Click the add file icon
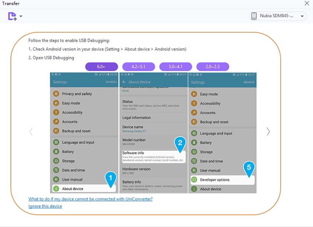This screenshot has height=227, width=313. click(12, 16)
